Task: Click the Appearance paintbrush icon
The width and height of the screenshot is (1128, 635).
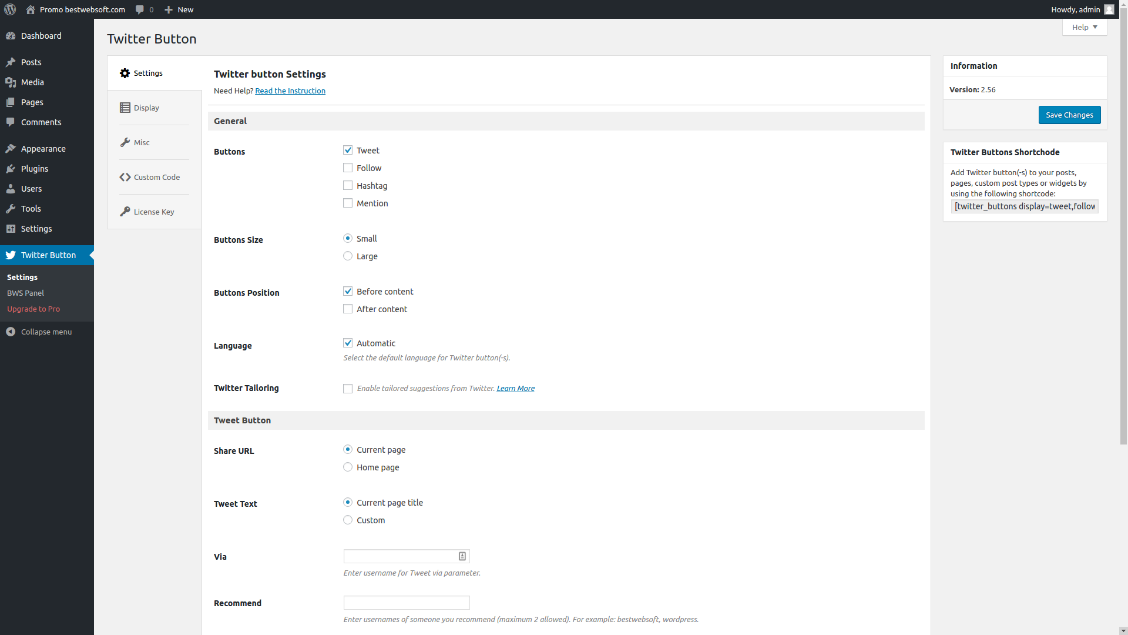Action: pos(11,149)
